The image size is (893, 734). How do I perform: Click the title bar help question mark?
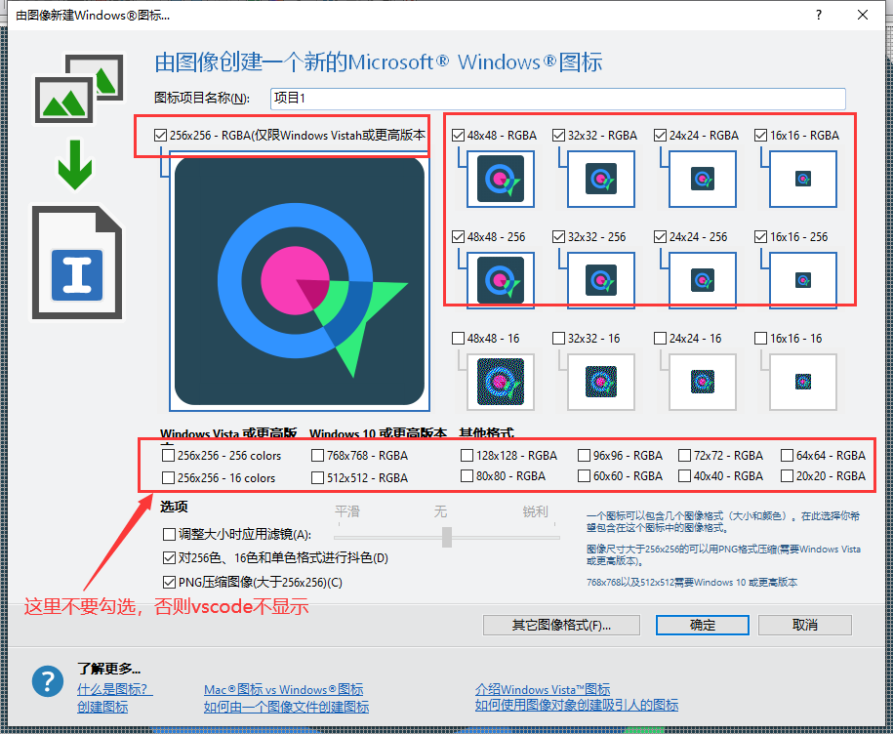819,15
